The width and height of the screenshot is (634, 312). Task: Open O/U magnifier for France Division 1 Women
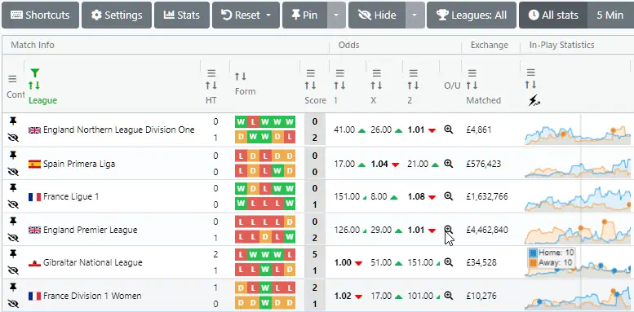448,296
